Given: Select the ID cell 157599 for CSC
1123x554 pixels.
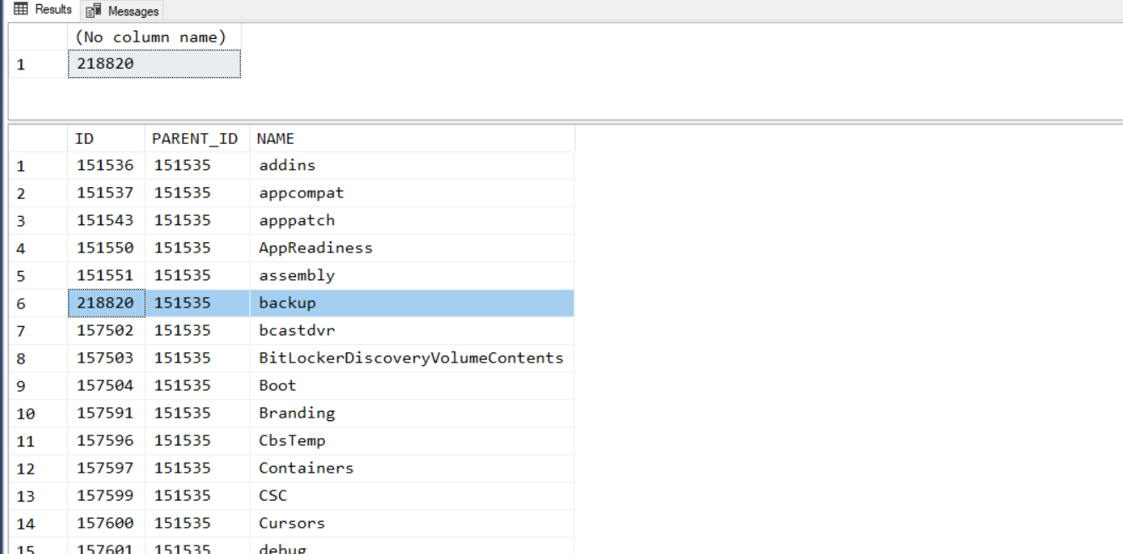Looking at the screenshot, I should tap(105, 496).
